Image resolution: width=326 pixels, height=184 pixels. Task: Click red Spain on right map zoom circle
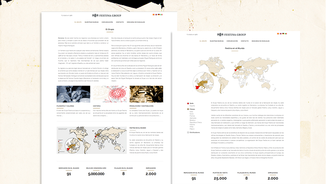198,87
